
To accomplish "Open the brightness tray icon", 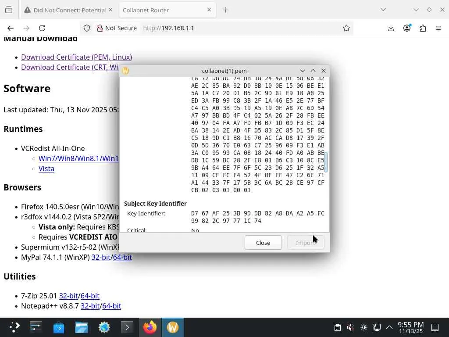I will tap(363, 327).
